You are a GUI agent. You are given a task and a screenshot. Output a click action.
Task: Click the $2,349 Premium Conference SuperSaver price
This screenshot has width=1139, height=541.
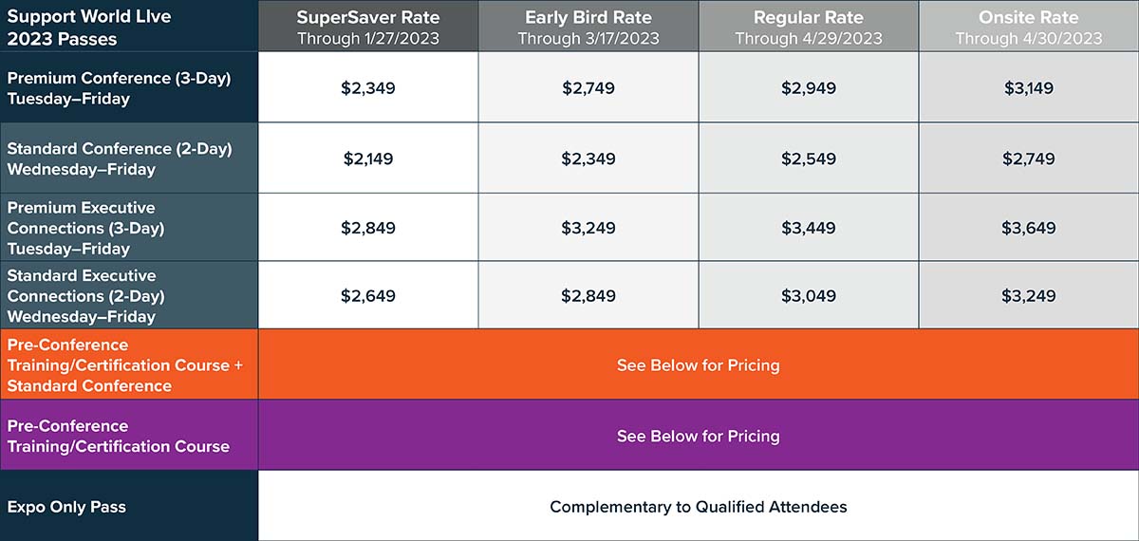coord(368,88)
